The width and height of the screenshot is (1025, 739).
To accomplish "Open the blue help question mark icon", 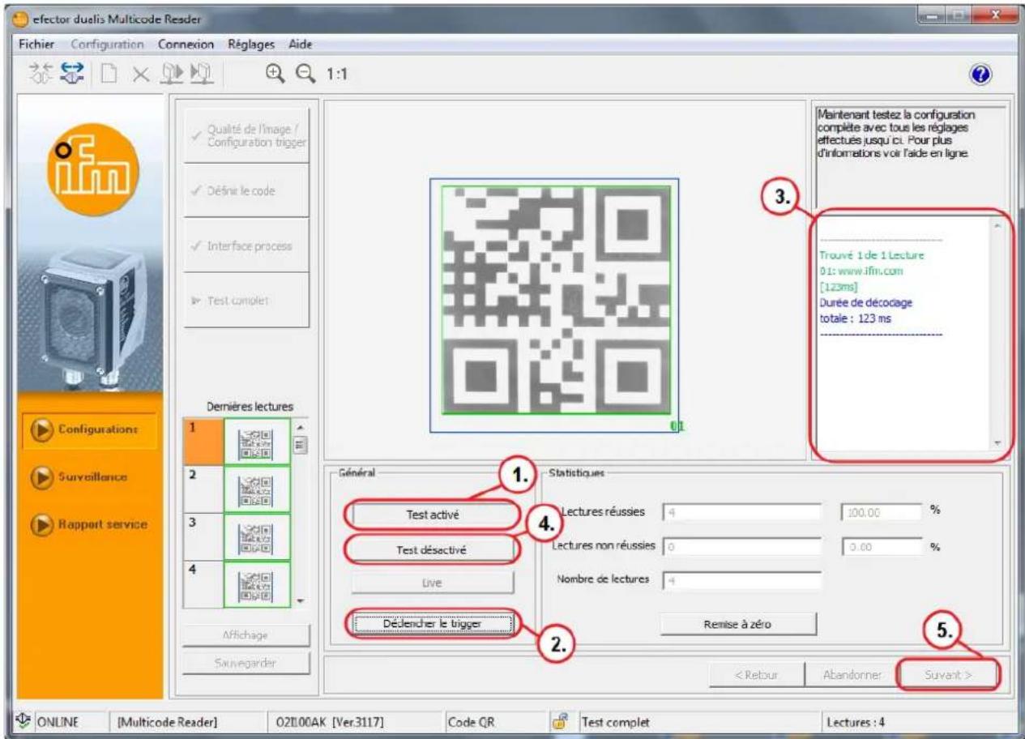I will [980, 74].
